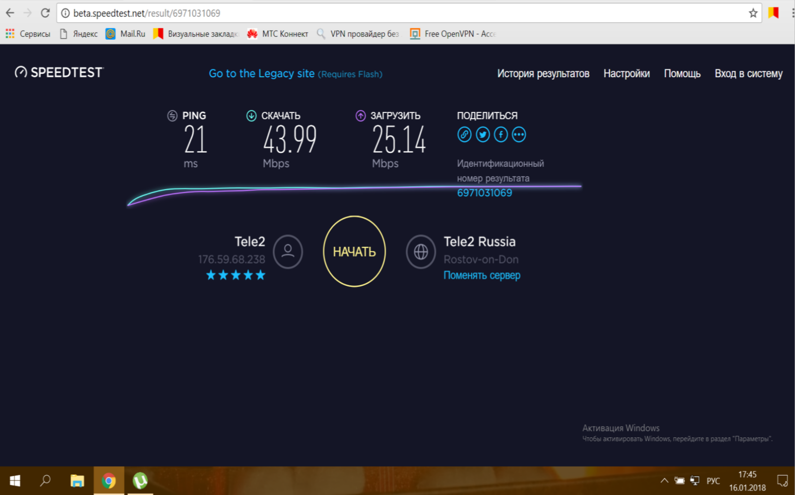
Task: Click the Tele2 user profile icon
Action: [x=288, y=251]
